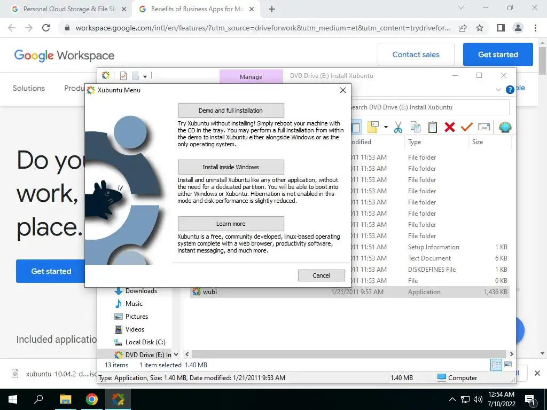Choose Install inside Windows
The width and height of the screenshot is (547, 410).
(x=231, y=167)
